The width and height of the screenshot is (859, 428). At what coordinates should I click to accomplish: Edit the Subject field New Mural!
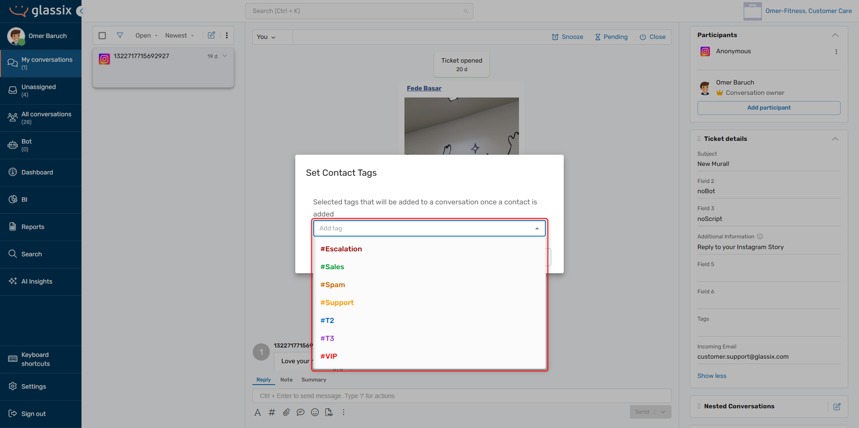click(769, 164)
